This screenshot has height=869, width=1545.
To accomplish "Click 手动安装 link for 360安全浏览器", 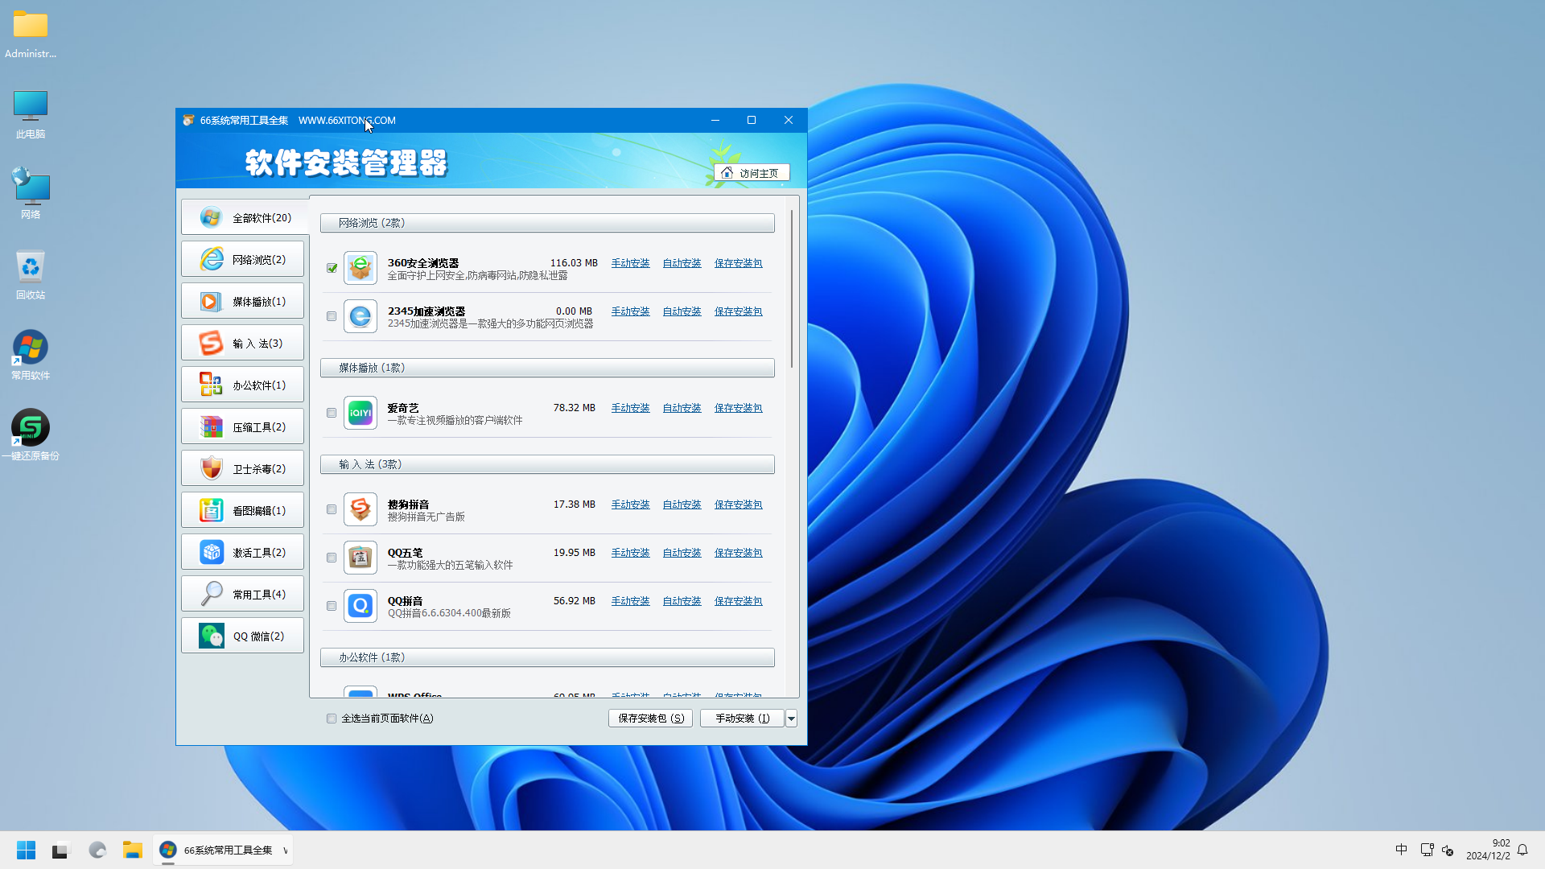I will (630, 263).
